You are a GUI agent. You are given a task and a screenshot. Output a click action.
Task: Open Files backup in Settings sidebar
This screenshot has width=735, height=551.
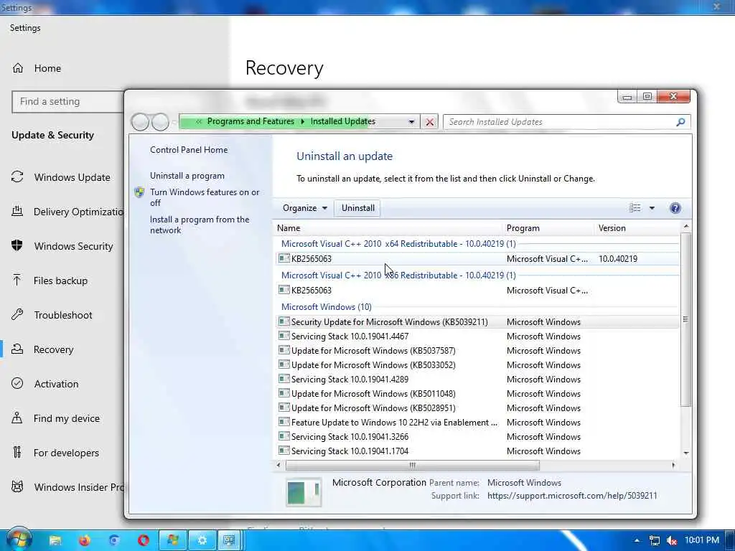point(60,281)
